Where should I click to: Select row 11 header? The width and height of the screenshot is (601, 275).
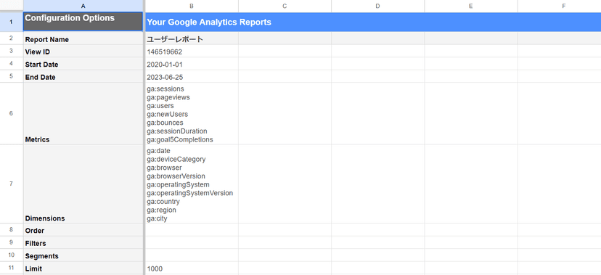(x=11, y=268)
